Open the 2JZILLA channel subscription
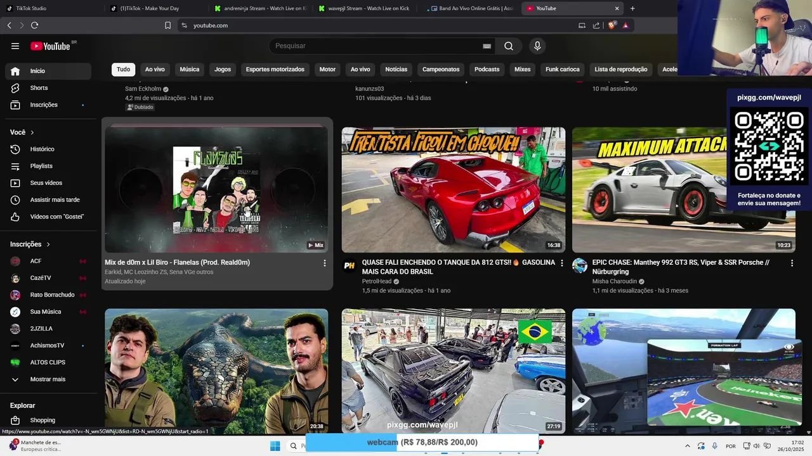Viewport: 812px width, 456px height. pos(48,329)
